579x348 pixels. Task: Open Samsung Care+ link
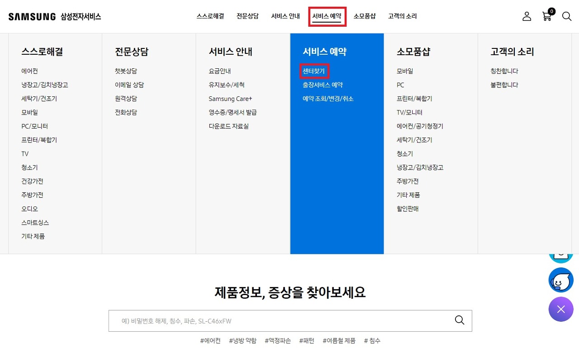click(230, 99)
